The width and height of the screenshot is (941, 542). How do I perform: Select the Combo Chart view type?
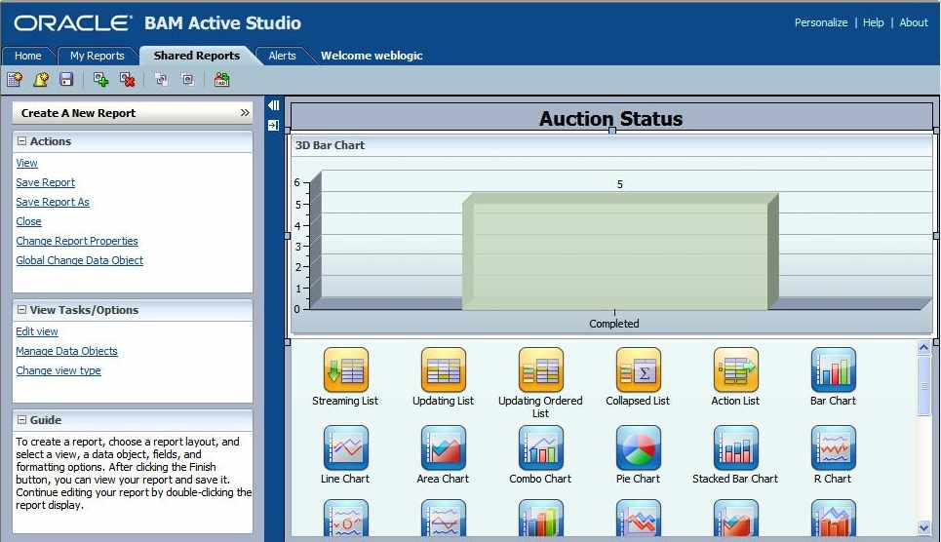click(540, 455)
